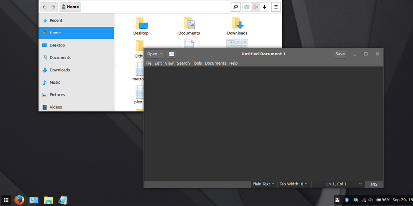The width and height of the screenshot is (413, 206).
Task: Select Downloads in the sidebar
Action: point(76,70)
